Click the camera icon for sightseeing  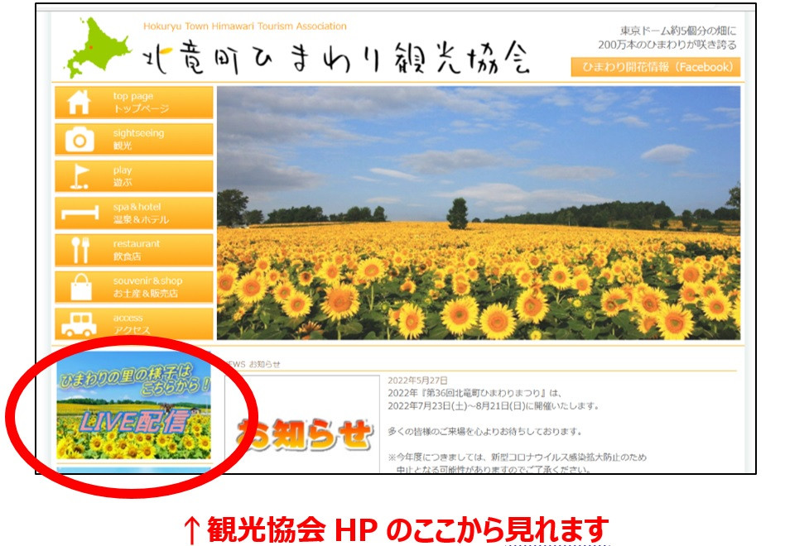tap(79, 140)
